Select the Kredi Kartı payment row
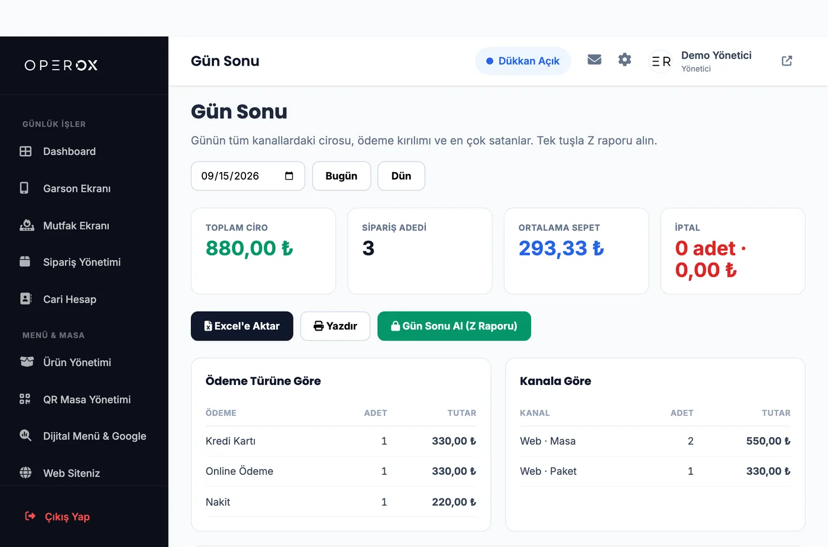This screenshot has height=547, width=828. (x=341, y=441)
